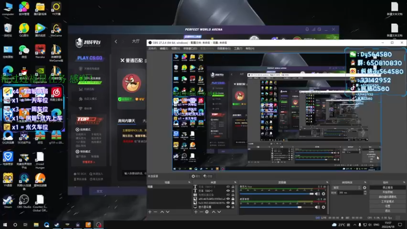Open desktop audio channel settings gear
407x229 pixels.
324,207
